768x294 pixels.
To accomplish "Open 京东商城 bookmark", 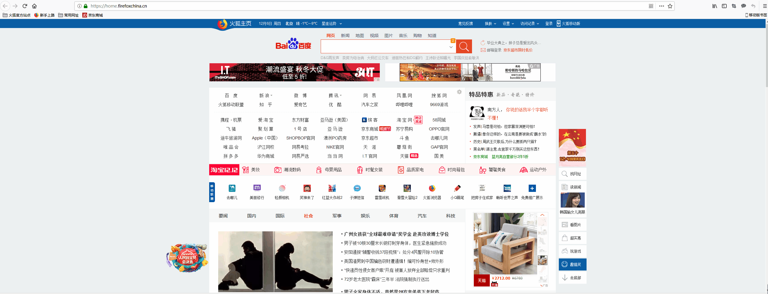I will (93, 15).
